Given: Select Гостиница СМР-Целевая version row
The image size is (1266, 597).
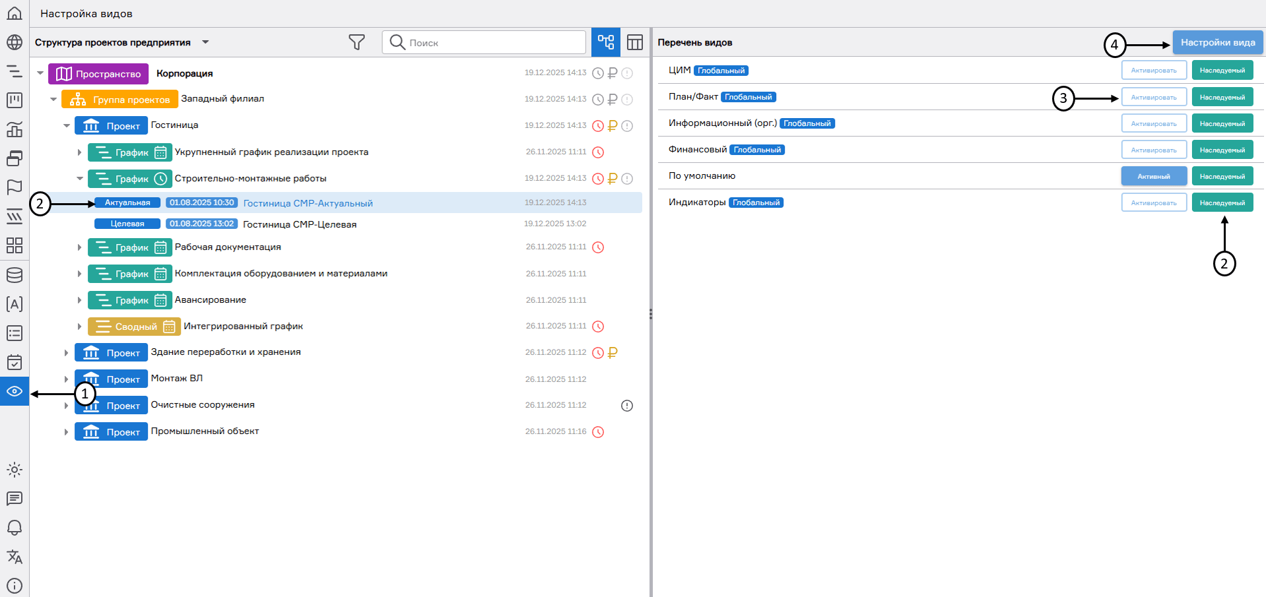Looking at the screenshot, I should (x=300, y=224).
